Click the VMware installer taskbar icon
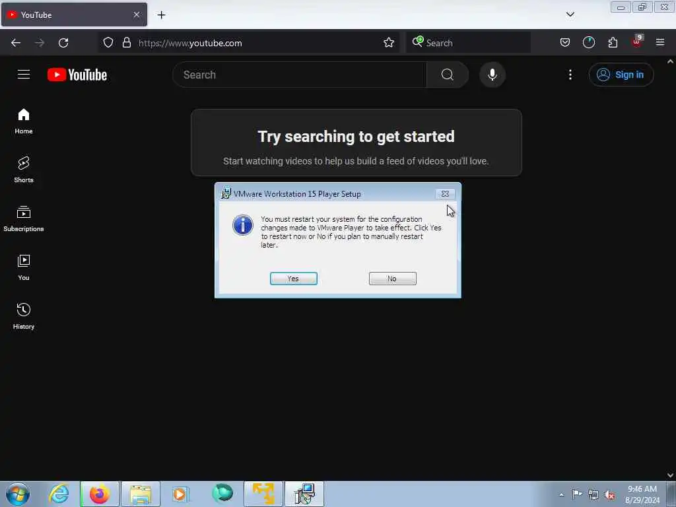Viewport: 676px width, 507px height. tap(304, 494)
